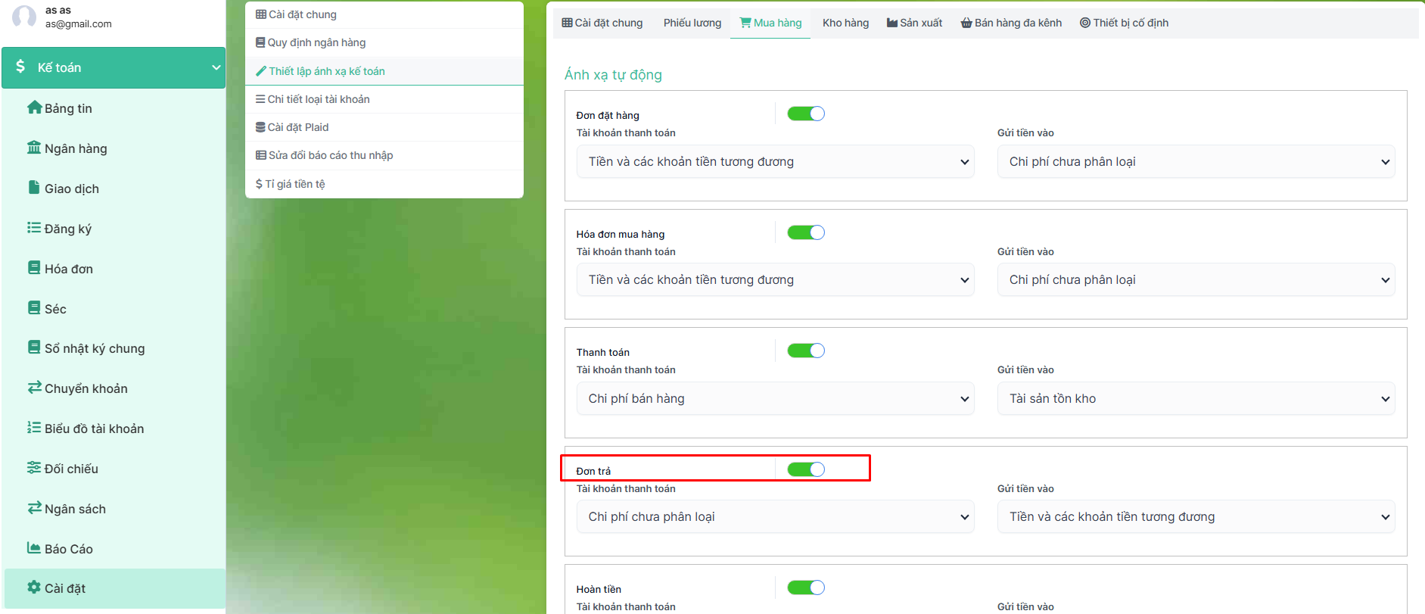The width and height of the screenshot is (1425, 614).
Task: Click the file icon next to Giao dịch
Action: click(x=34, y=188)
